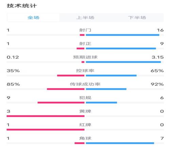Viewport: 170px width, 149px height.
Task: Click the 射正 stat label
Action: tap(85, 44)
